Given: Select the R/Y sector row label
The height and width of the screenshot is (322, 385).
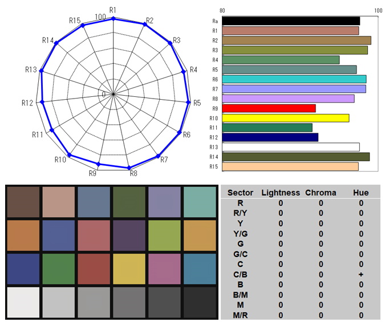Looking at the screenshot, I should (240, 213).
